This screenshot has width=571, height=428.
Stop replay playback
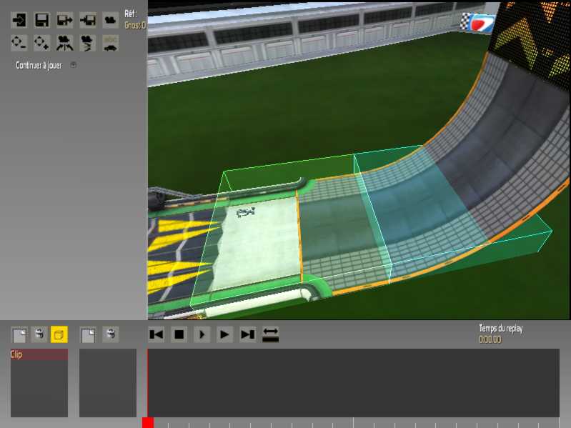coord(179,334)
